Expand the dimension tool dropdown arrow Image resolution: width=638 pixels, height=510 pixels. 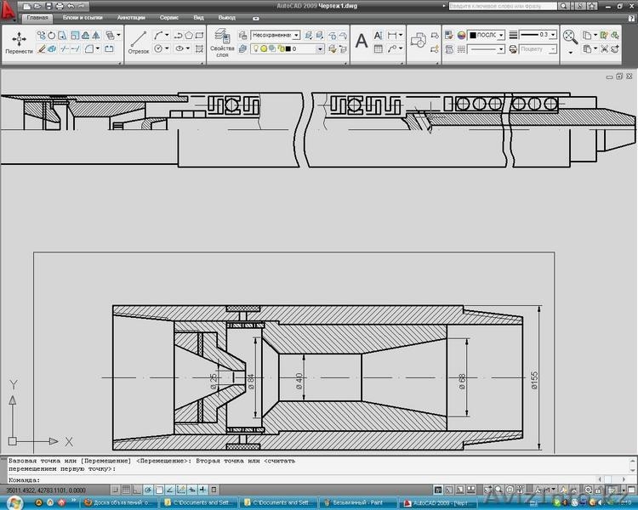point(401,36)
